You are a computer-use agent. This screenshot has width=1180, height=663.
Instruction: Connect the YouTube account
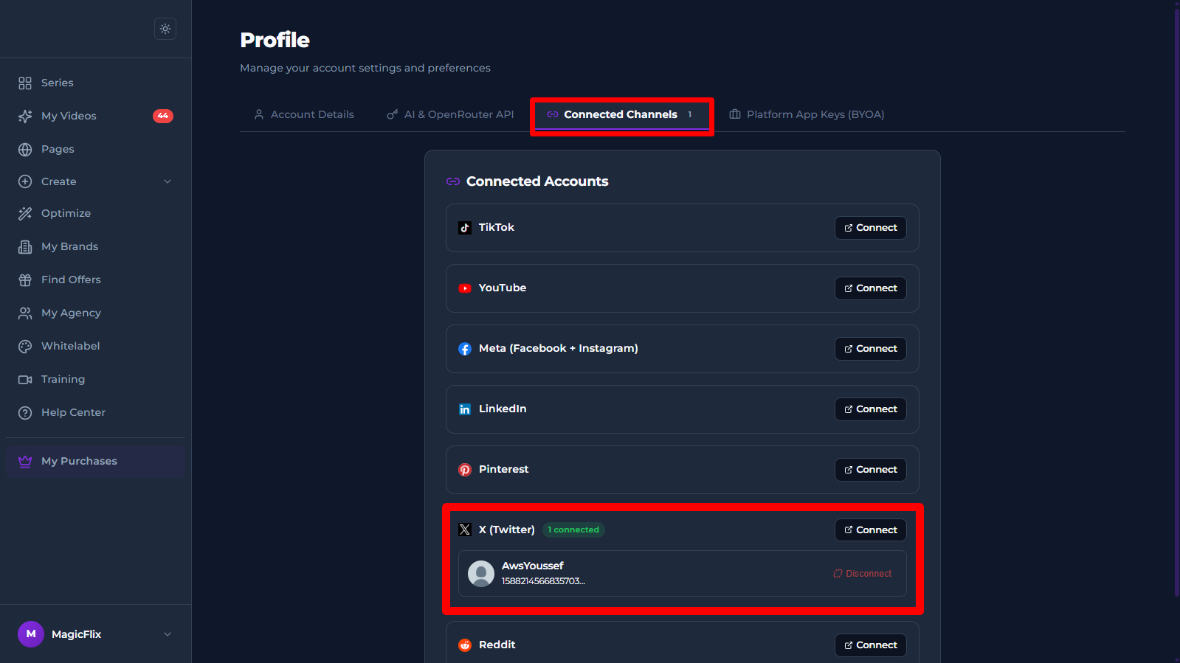(871, 288)
